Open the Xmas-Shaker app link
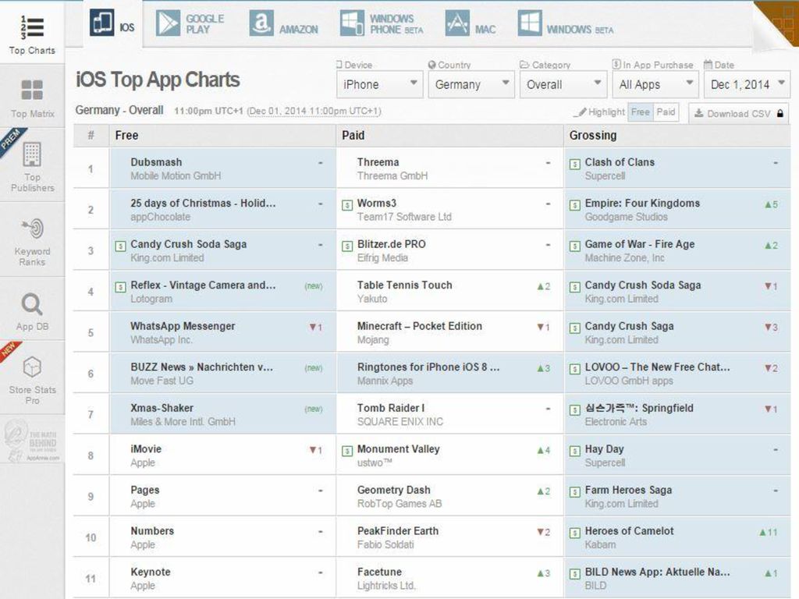Viewport: 799px width, 599px height. click(x=162, y=408)
